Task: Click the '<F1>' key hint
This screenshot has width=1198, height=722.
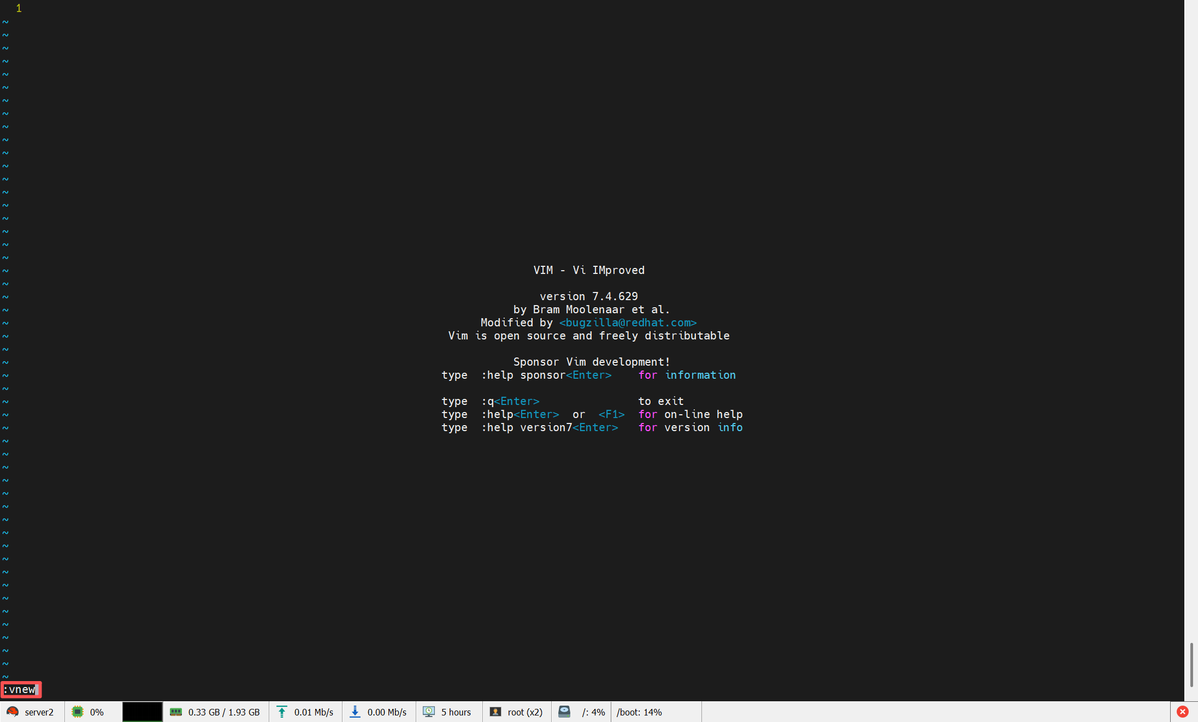Action: [x=611, y=414]
